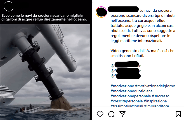This screenshot has height=120, width=184.
Task: Open the redacted username beside the caption
Action: tap(123, 9)
